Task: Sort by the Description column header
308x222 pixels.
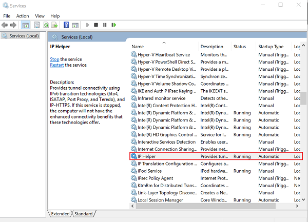Action: 215,47
